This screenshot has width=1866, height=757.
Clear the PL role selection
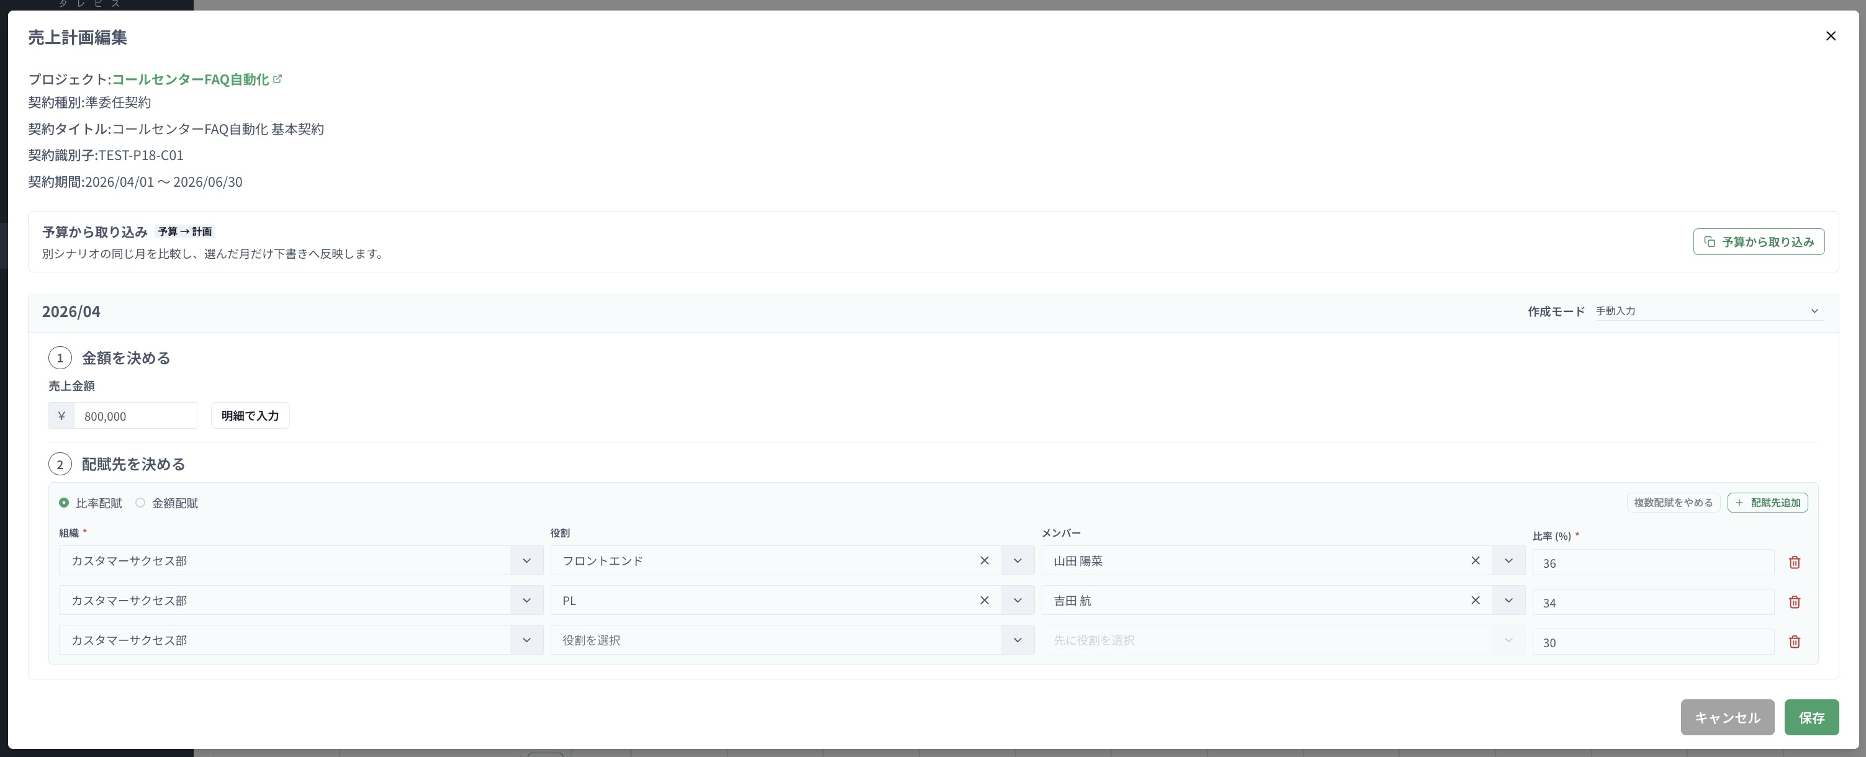(985, 601)
